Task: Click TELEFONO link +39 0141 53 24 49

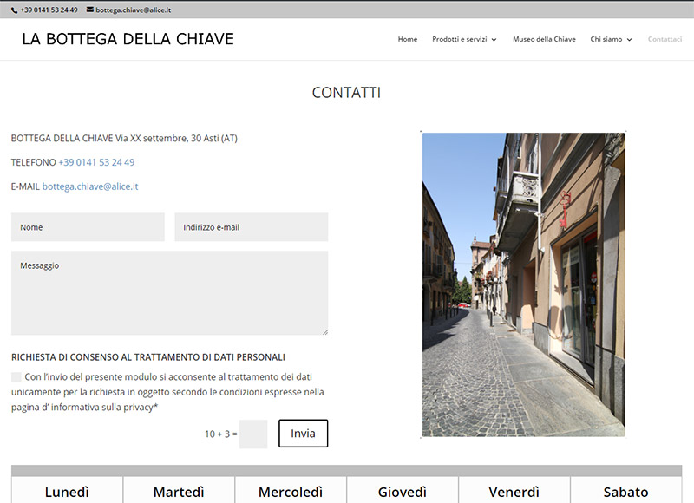Action: [x=96, y=162]
